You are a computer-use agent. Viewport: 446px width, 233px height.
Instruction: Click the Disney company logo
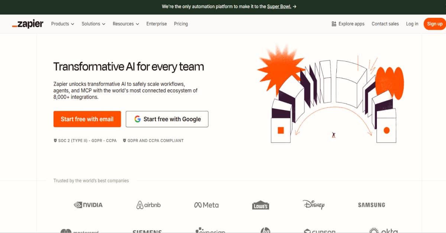[314, 204]
